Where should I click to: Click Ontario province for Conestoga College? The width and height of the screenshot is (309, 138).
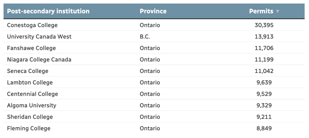click(150, 25)
